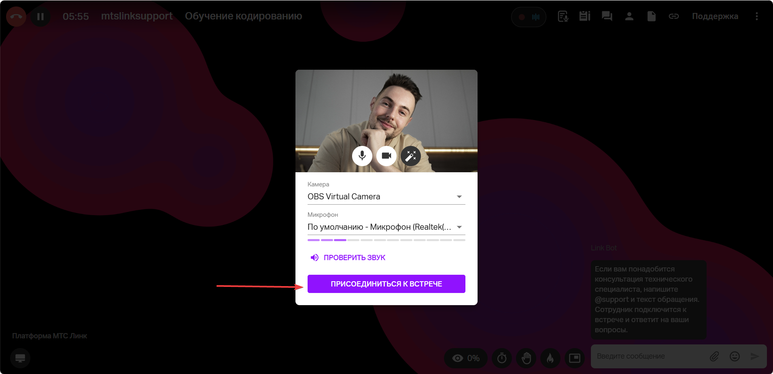Open the chat panel icon in the top bar
This screenshot has width=773, height=374.
(x=607, y=16)
